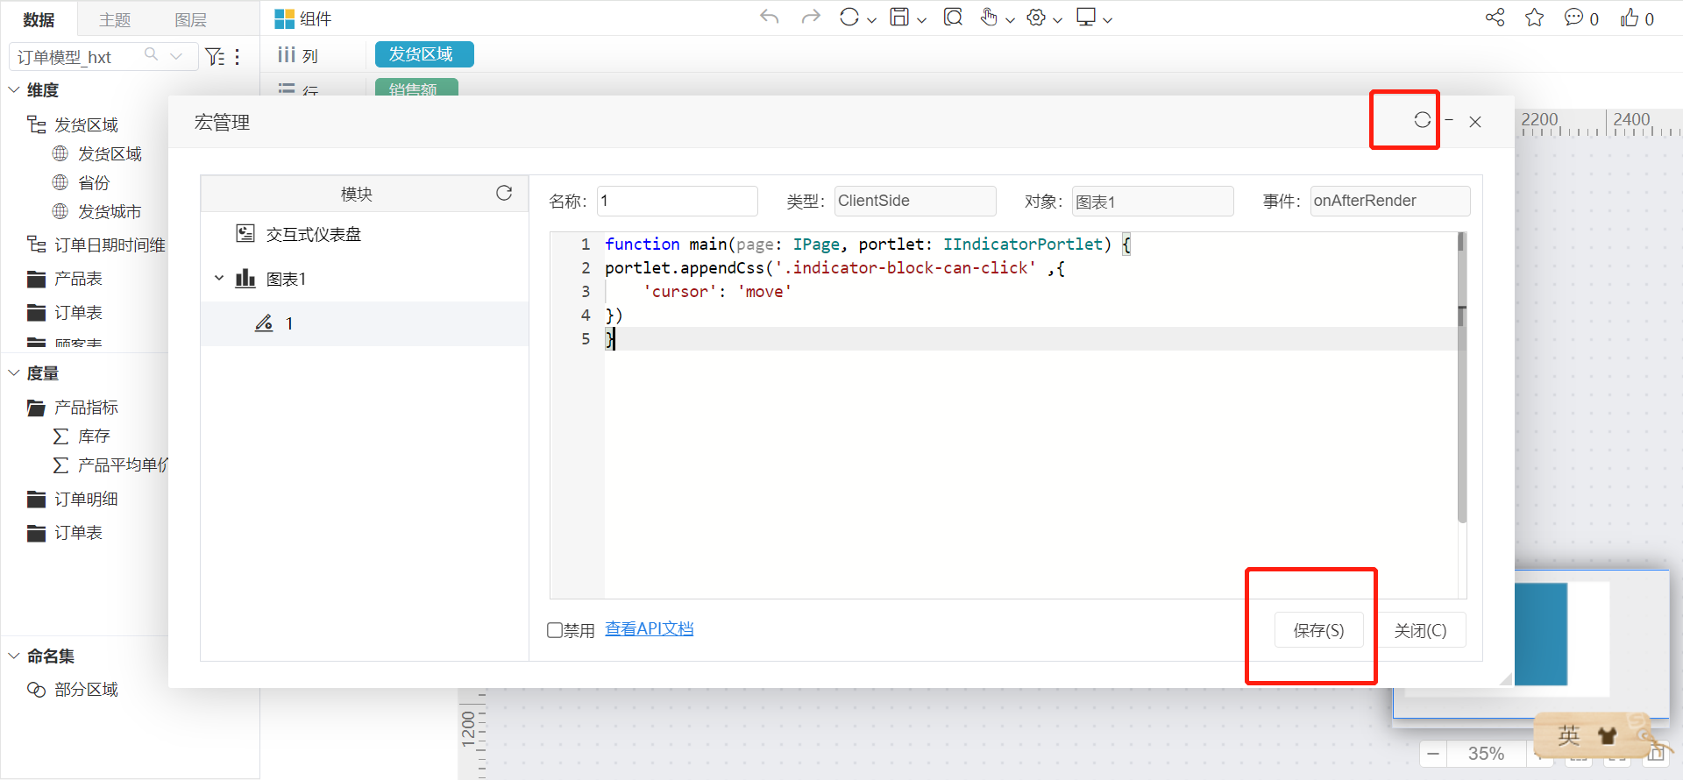Collapse the 图表1 node in module tree
The image size is (1683, 780).
219,279
